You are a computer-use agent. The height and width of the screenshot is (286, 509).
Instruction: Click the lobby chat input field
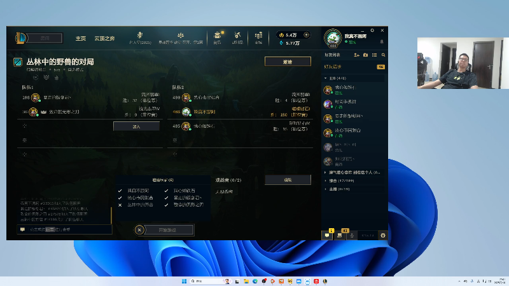click(65, 229)
